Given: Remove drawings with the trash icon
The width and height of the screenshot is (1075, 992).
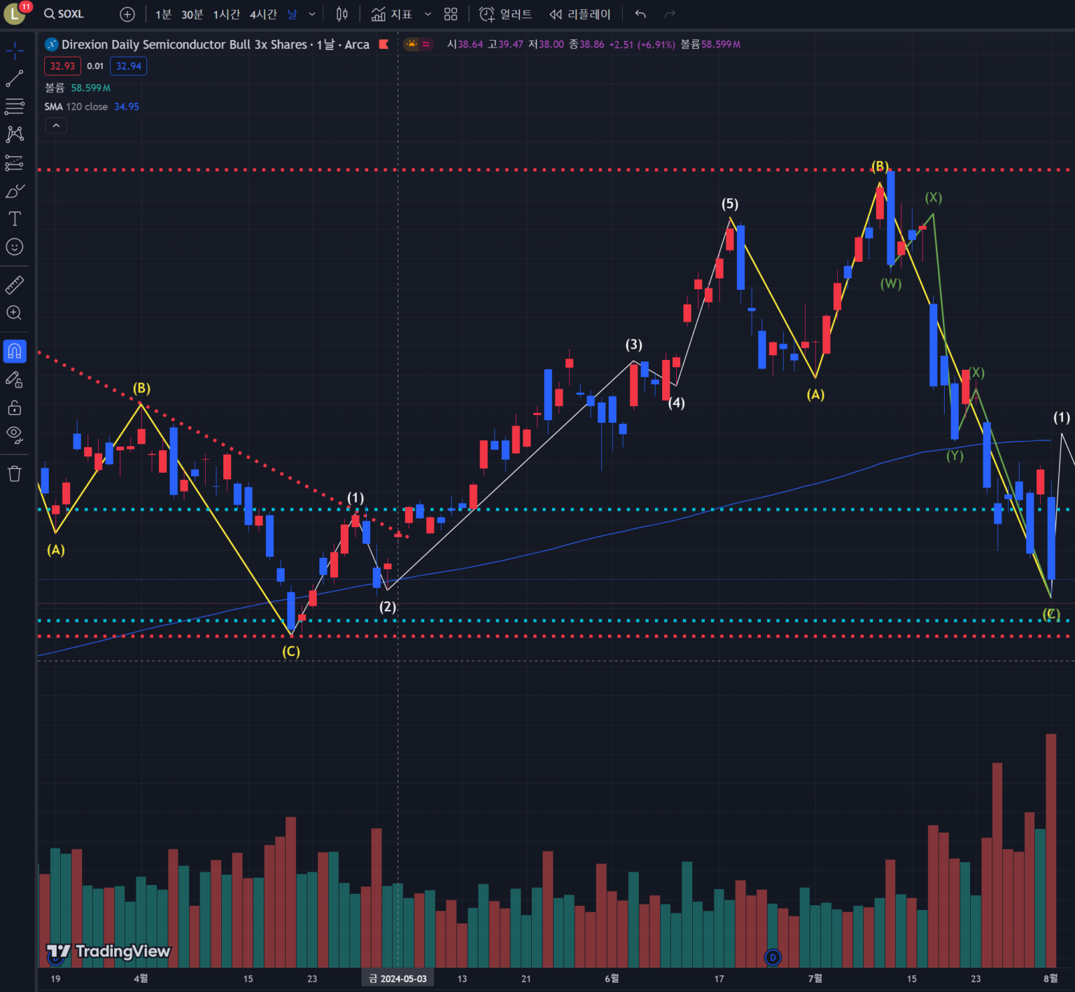Looking at the screenshot, I should point(15,474).
